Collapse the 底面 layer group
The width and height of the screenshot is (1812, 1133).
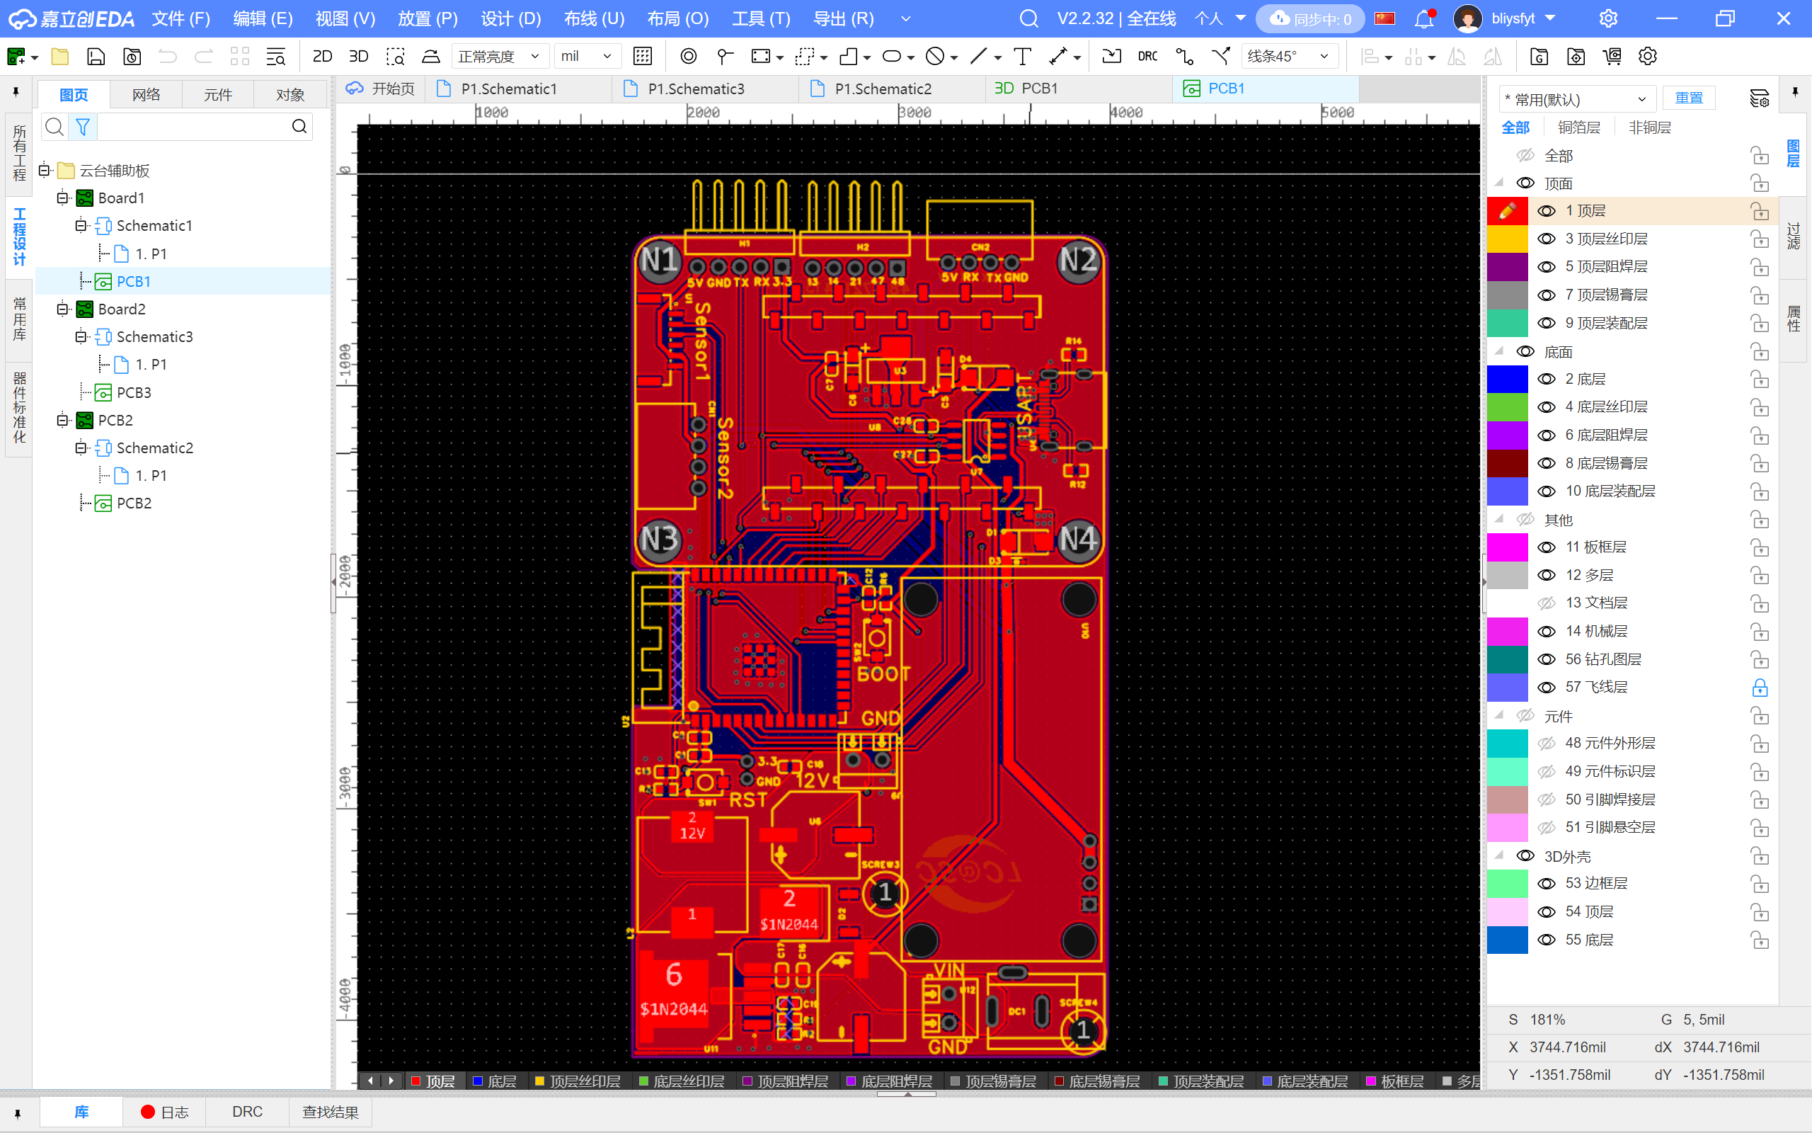pyautogui.click(x=1500, y=351)
